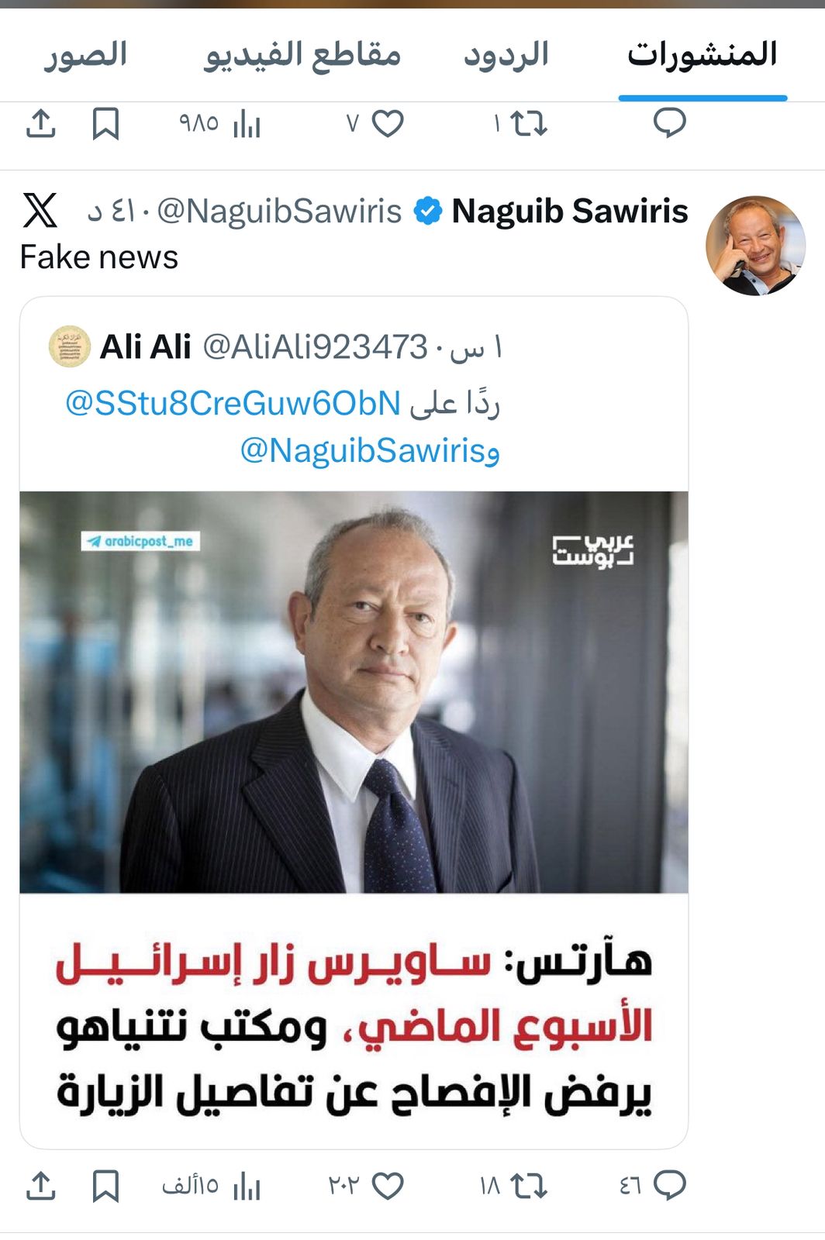Open Naguib Sawiris profile picture

(x=755, y=246)
